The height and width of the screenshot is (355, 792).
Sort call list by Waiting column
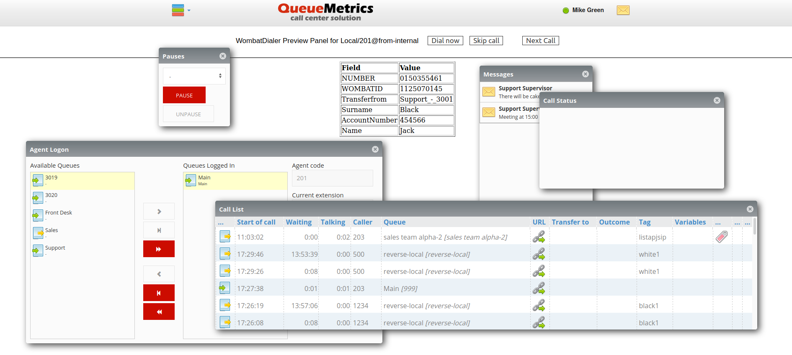pyautogui.click(x=299, y=222)
